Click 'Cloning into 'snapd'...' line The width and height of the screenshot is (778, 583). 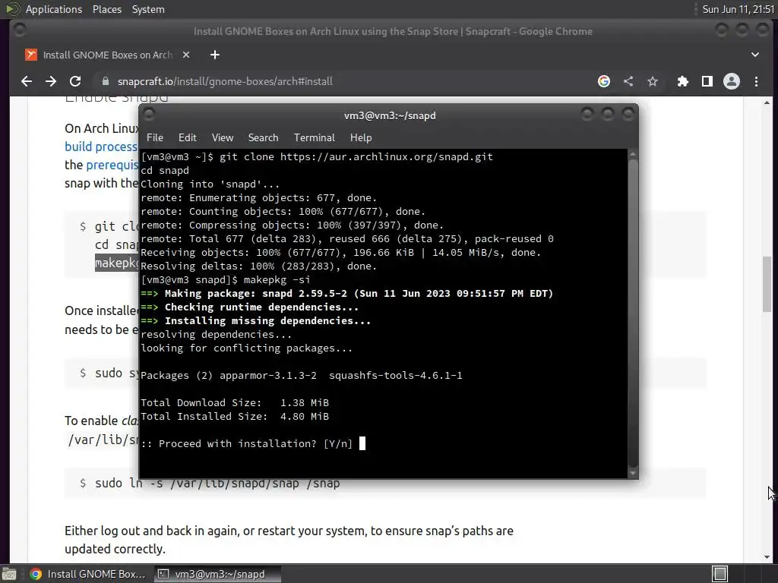[210, 184]
